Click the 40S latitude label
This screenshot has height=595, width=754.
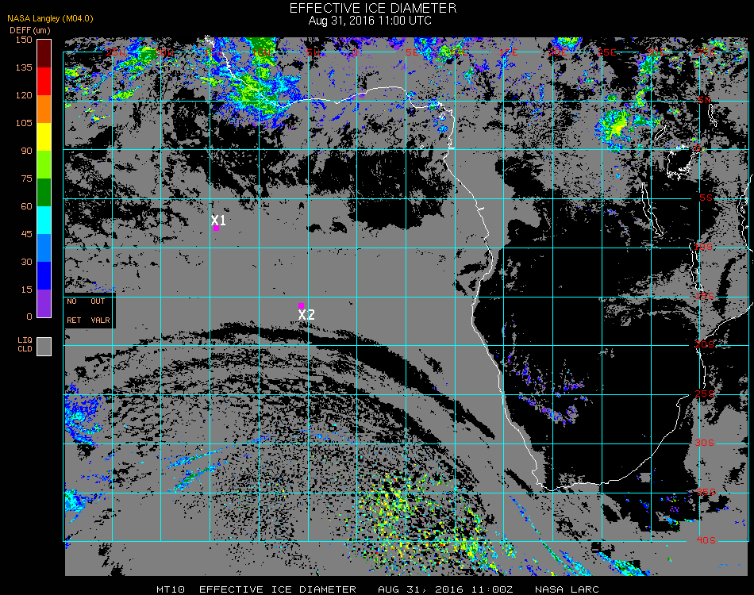point(706,540)
